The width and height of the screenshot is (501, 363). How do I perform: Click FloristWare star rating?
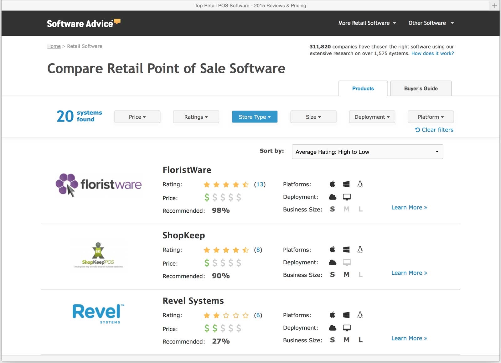click(x=226, y=184)
